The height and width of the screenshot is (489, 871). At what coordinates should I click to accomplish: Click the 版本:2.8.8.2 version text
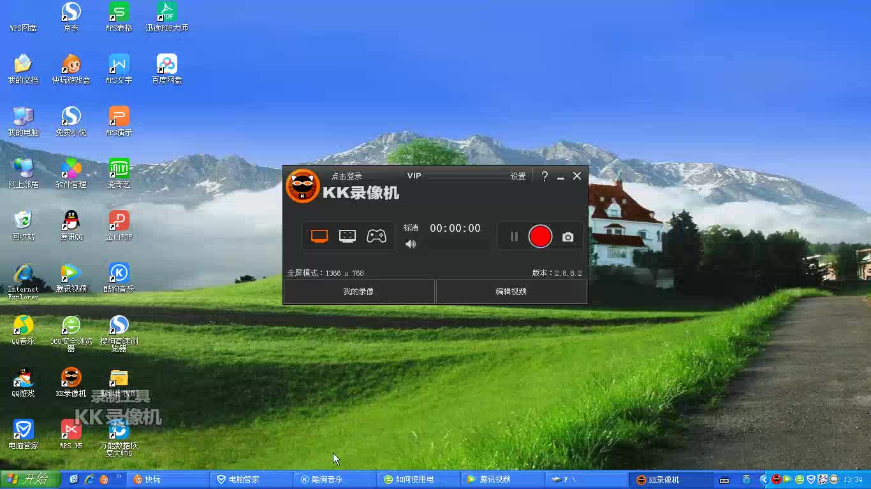(557, 273)
